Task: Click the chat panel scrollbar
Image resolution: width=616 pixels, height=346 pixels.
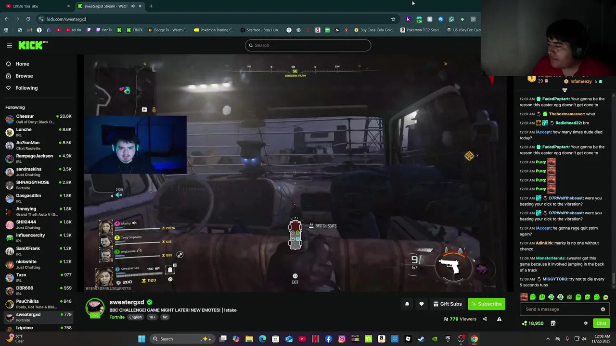Action: tap(613, 279)
